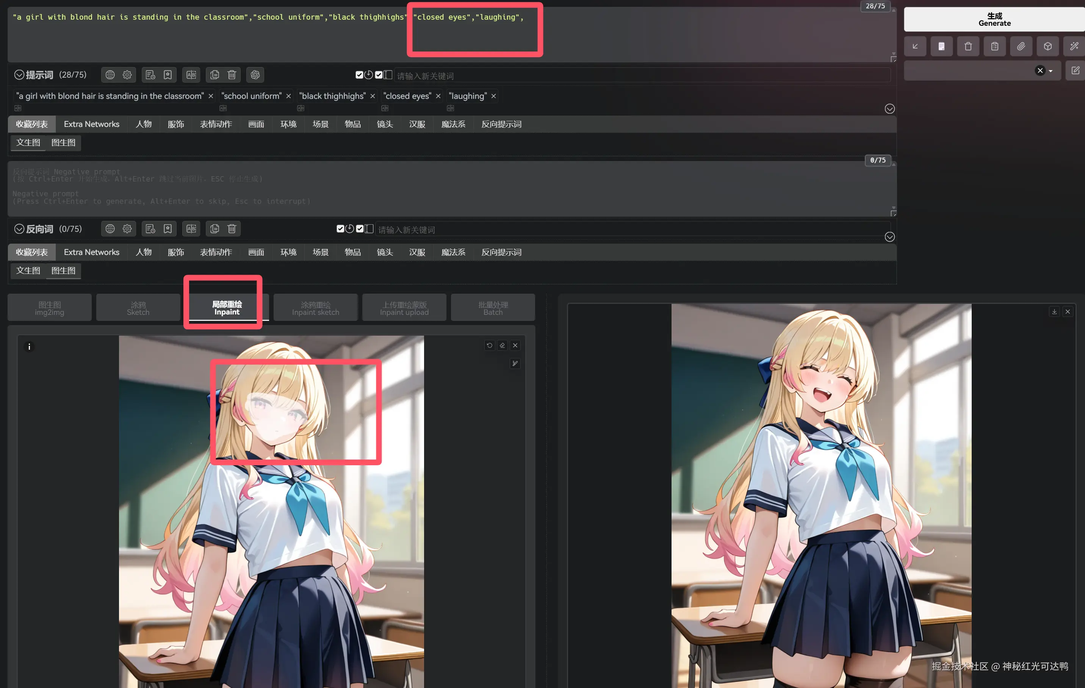The image size is (1085, 688).
Task: Clear all prompt tags with the trash icon
Action: click(232, 75)
